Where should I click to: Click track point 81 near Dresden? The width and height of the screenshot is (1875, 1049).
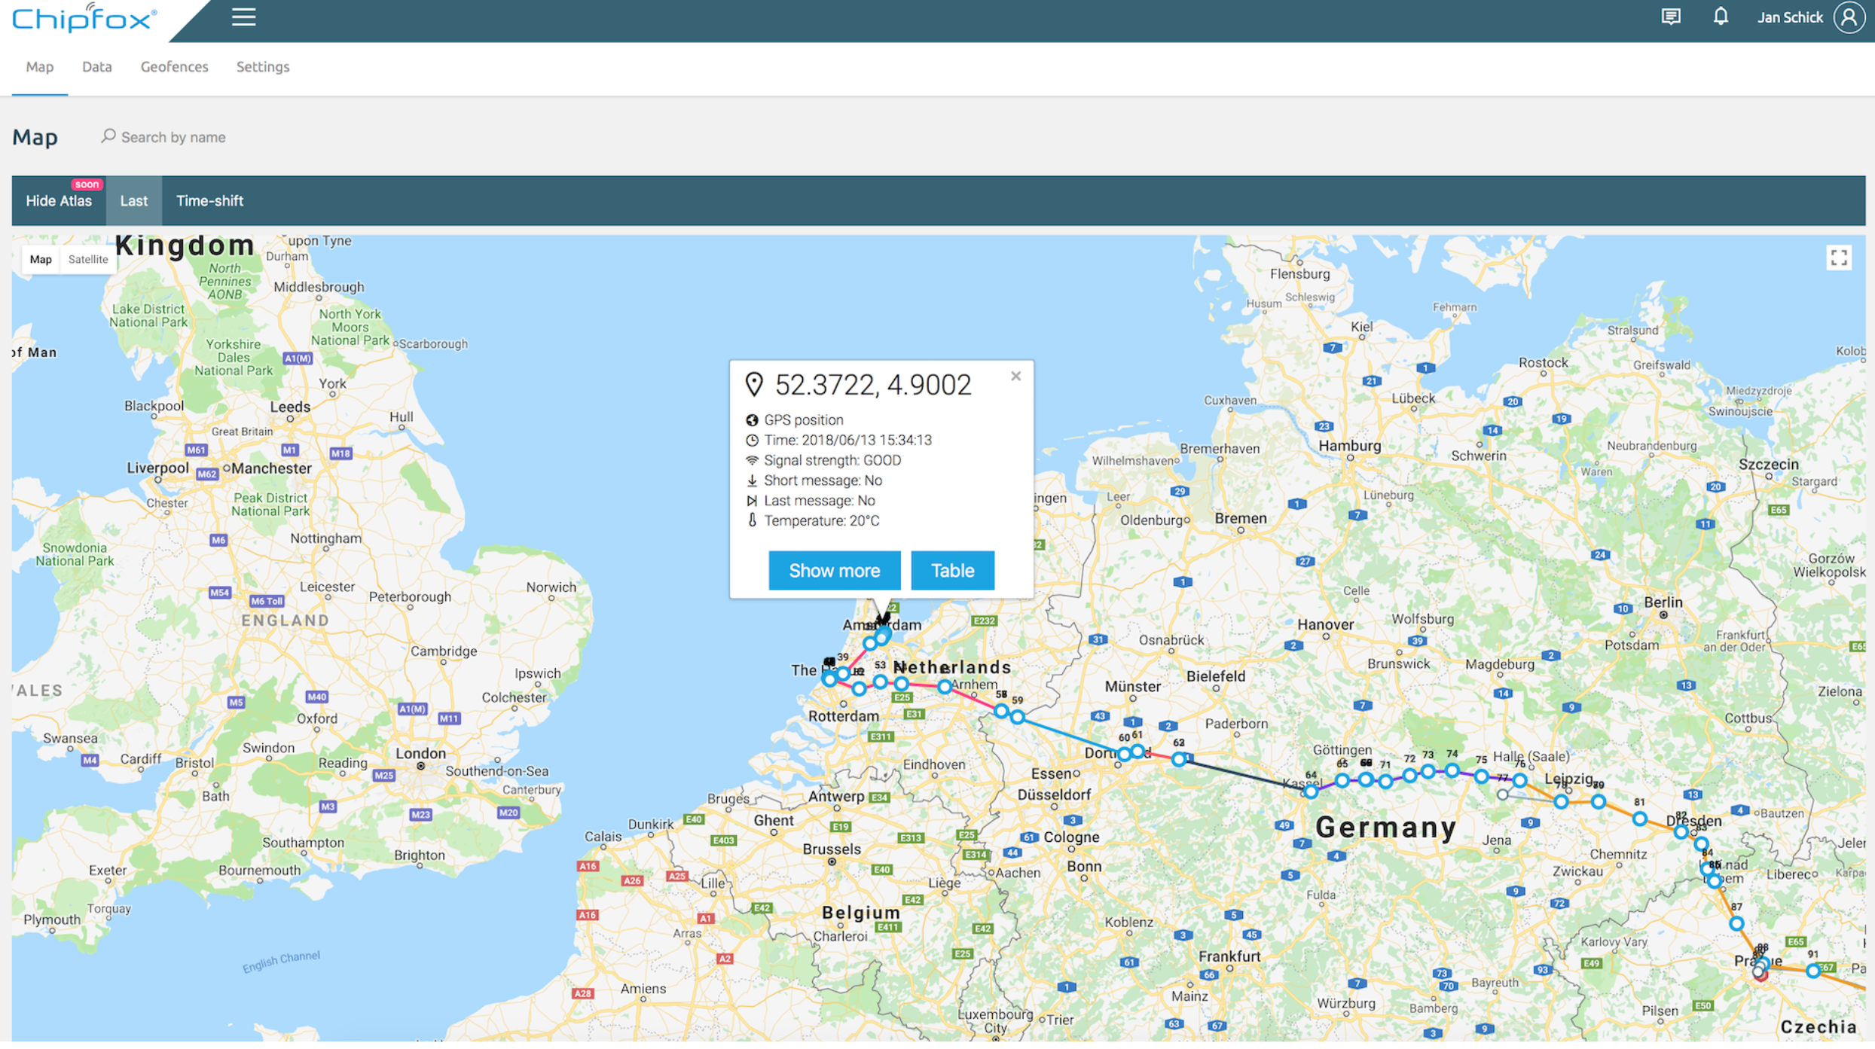click(x=1639, y=818)
